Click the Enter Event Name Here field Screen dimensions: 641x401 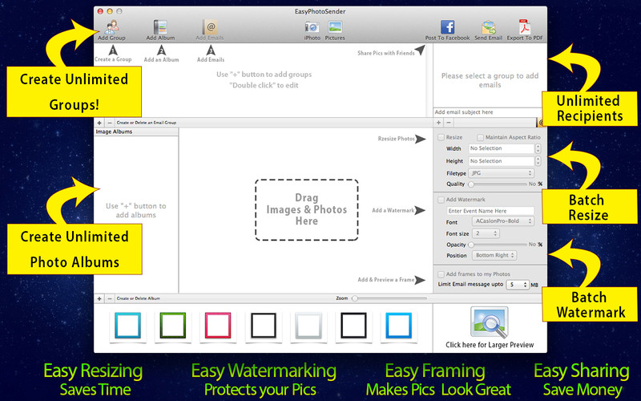(490, 211)
